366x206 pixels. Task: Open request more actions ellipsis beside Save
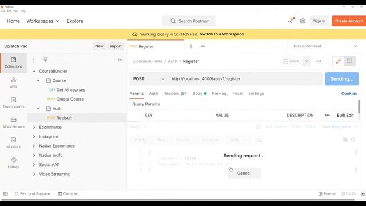point(319,61)
